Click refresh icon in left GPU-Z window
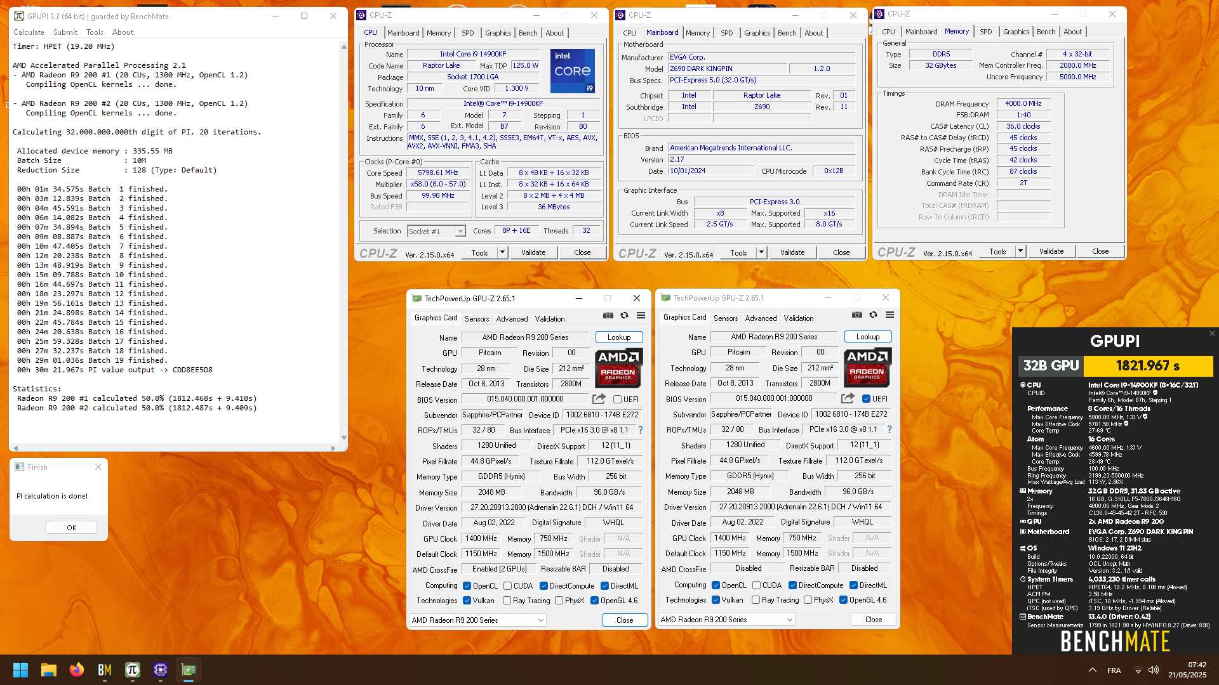 tap(624, 315)
